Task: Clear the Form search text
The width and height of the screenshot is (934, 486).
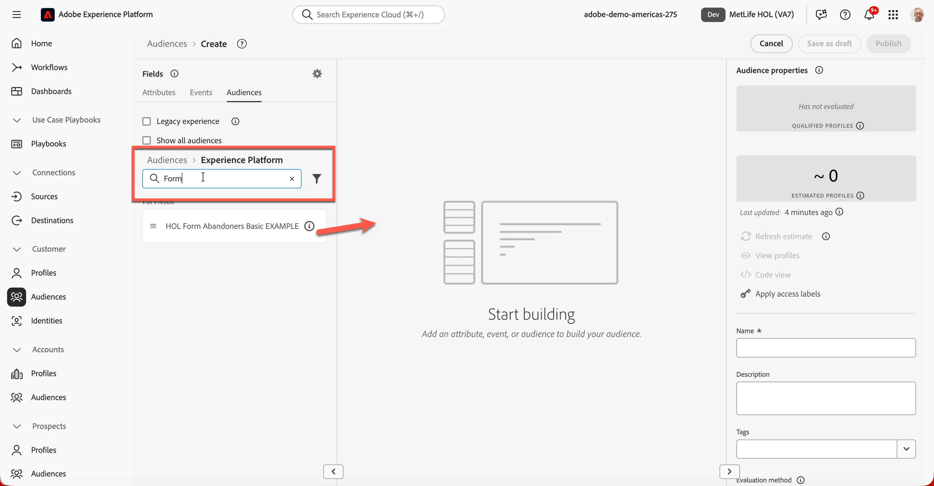Action: [x=292, y=179]
